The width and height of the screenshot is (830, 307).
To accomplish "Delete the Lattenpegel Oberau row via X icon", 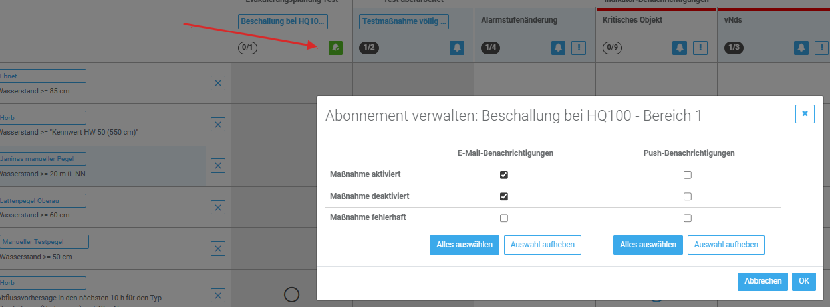I will click(x=218, y=207).
